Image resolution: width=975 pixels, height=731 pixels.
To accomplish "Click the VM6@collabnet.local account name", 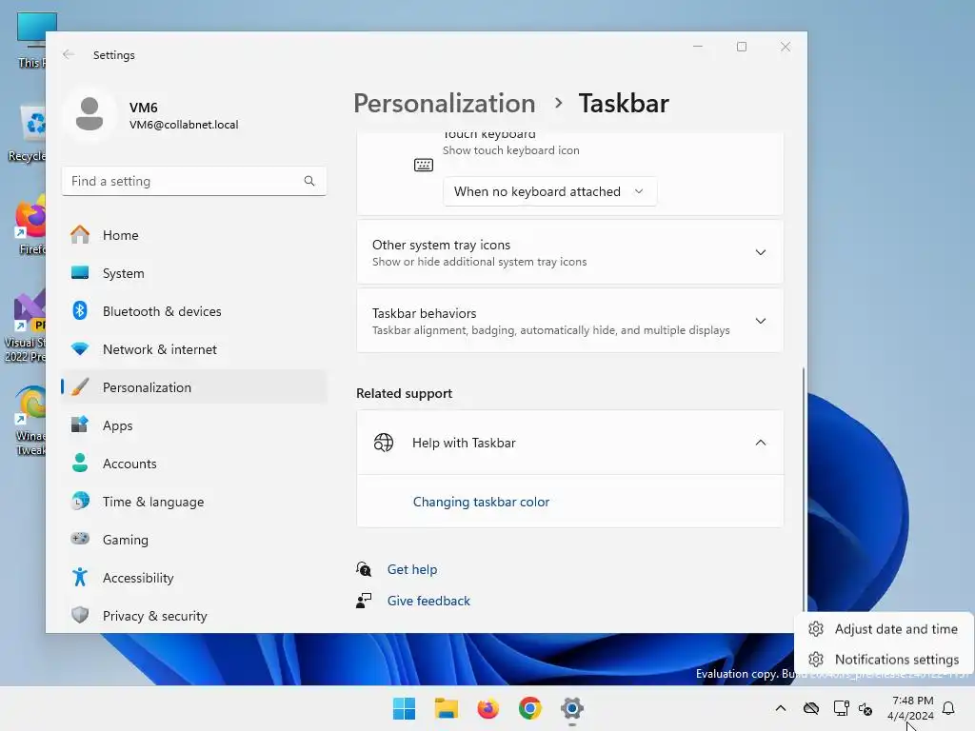I will (x=184, y=125).
